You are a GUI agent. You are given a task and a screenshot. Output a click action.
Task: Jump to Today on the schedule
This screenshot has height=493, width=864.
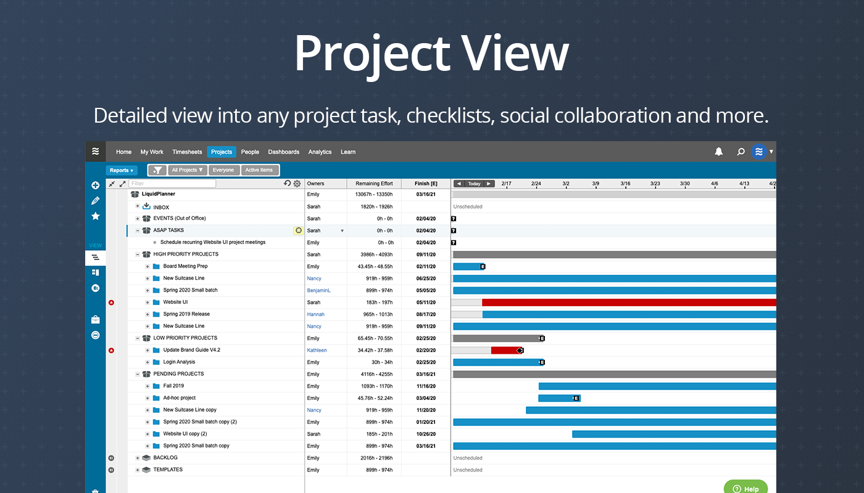pos(474,184)
